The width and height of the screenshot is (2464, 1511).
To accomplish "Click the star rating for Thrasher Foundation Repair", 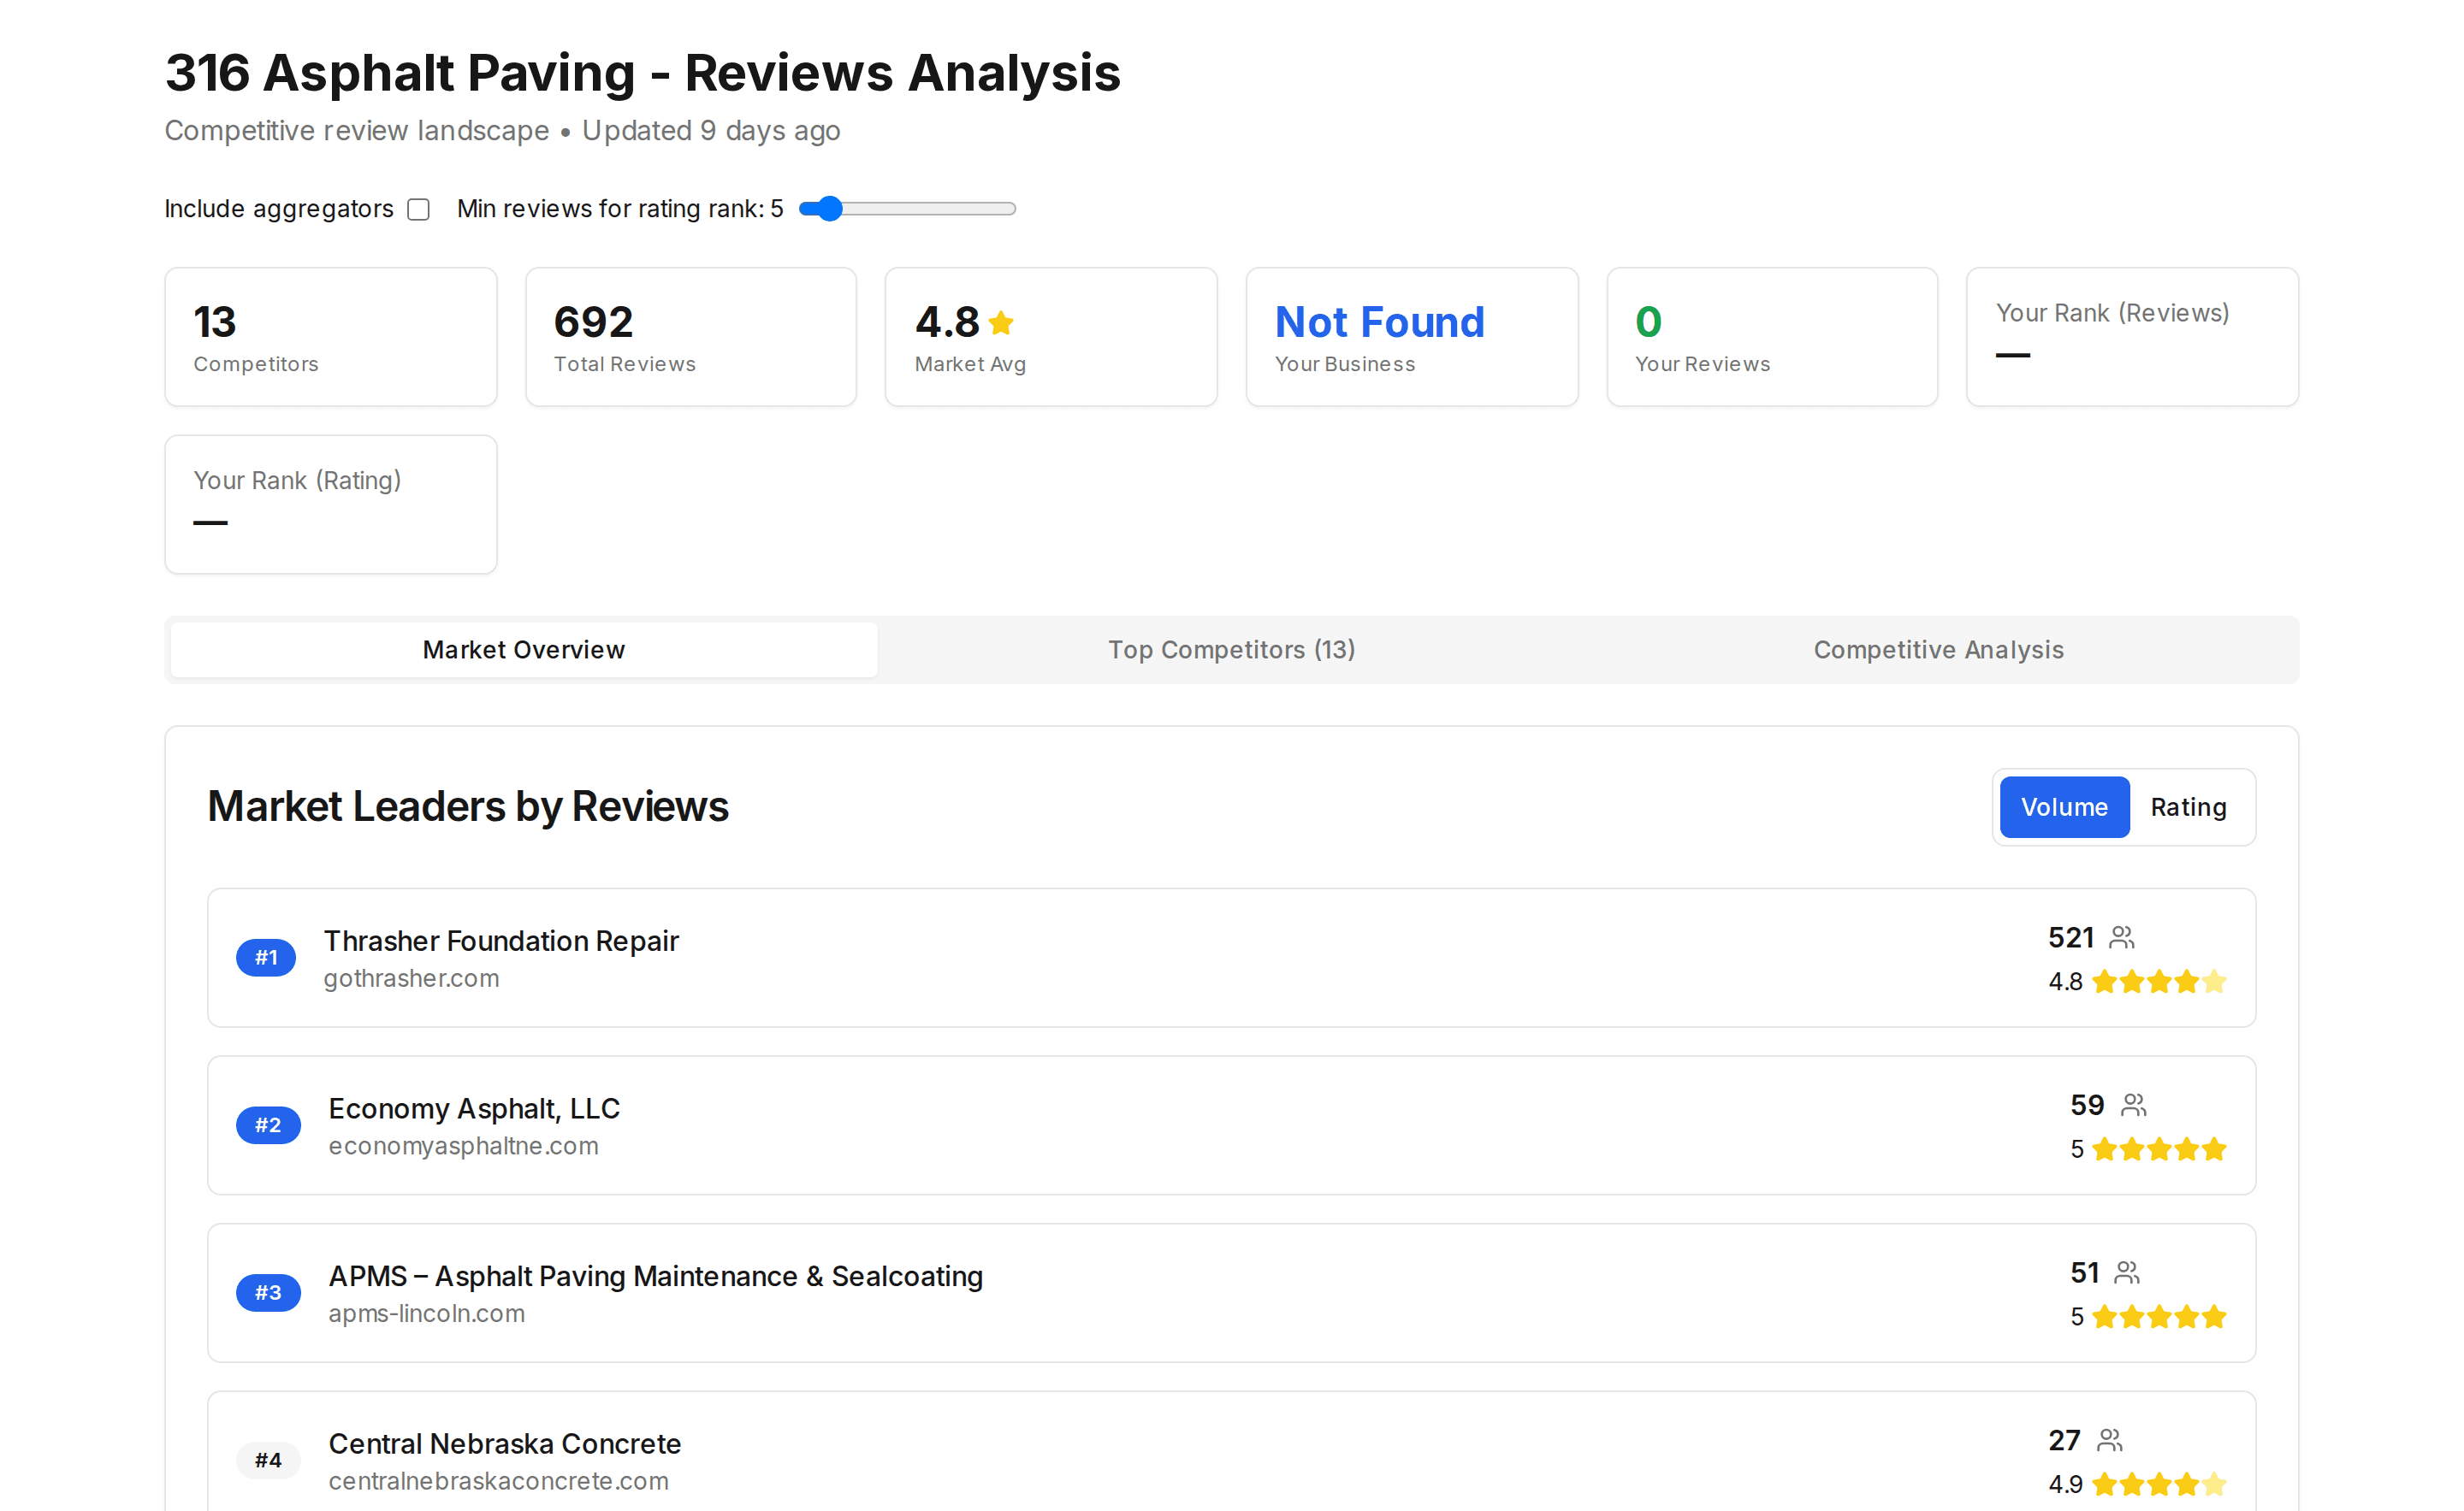I will click(x=2159, y=982).
